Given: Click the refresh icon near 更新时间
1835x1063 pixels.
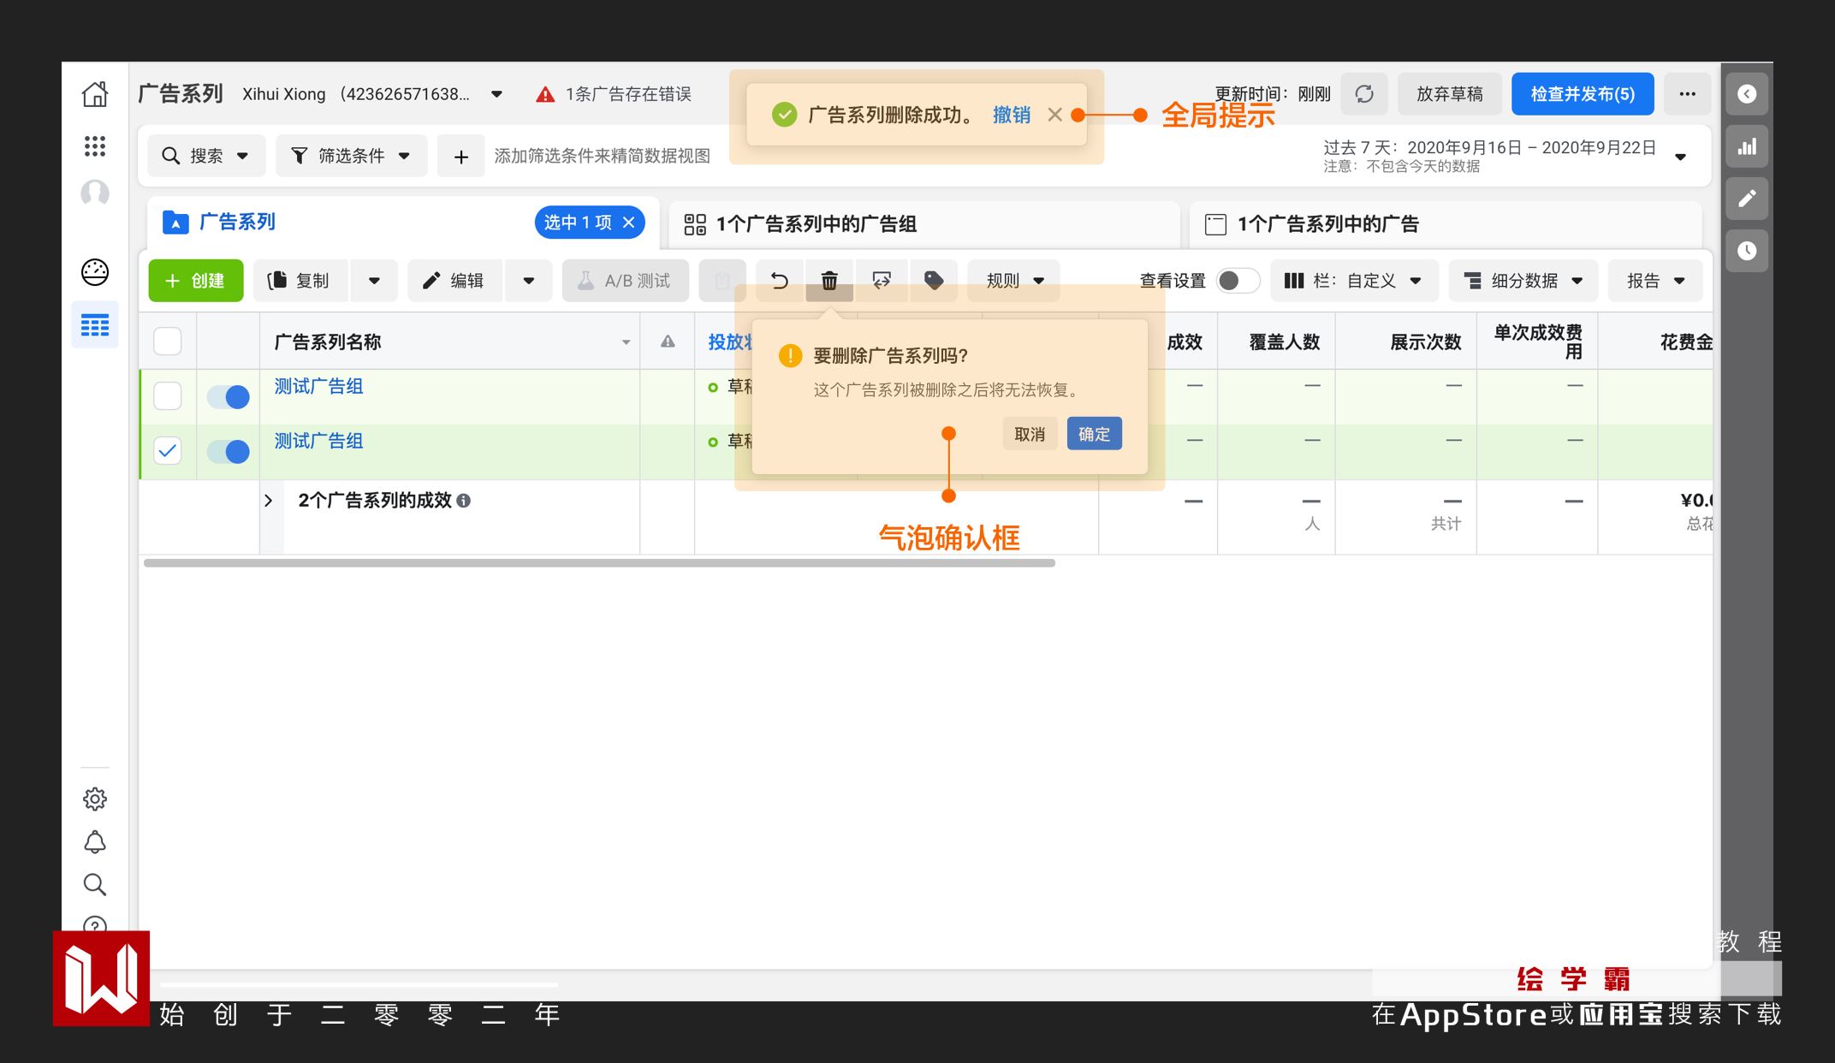Looking at the screenshot, I should coord(1364,94).
